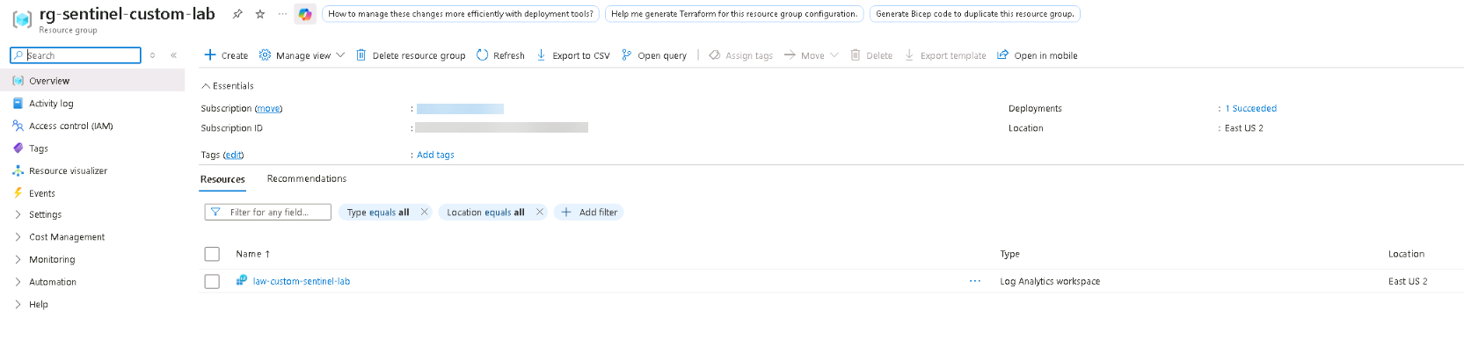Collapse the Essentials section

coord(227,86)
